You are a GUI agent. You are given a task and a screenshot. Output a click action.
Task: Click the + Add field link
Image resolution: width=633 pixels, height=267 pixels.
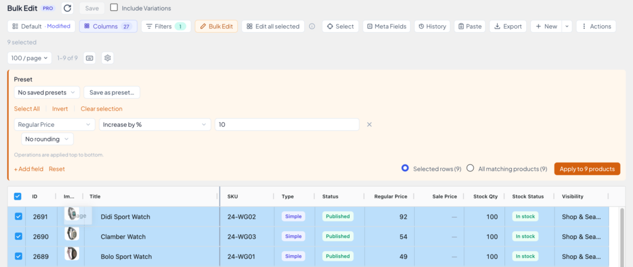tap(28, 169)
